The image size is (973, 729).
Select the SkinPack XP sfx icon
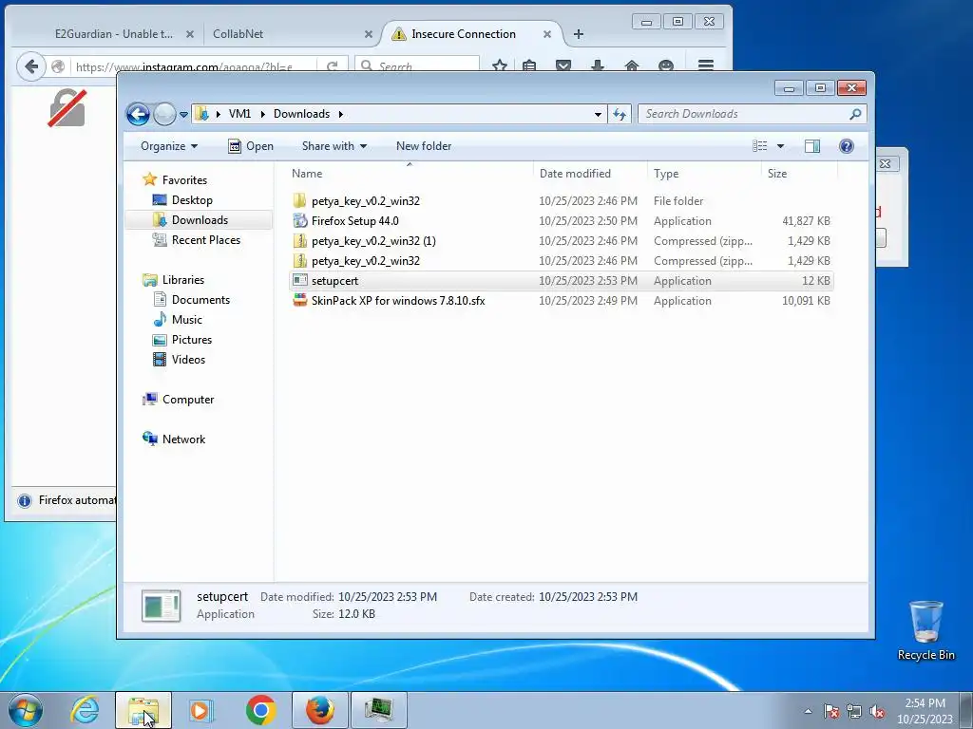pyautogui.click(x=300, y=301)
